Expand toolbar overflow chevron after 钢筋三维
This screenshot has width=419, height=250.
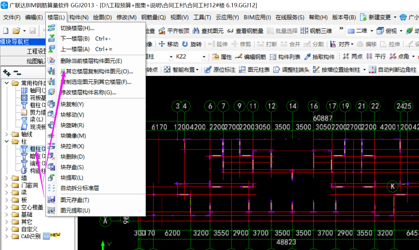[341, 29]
